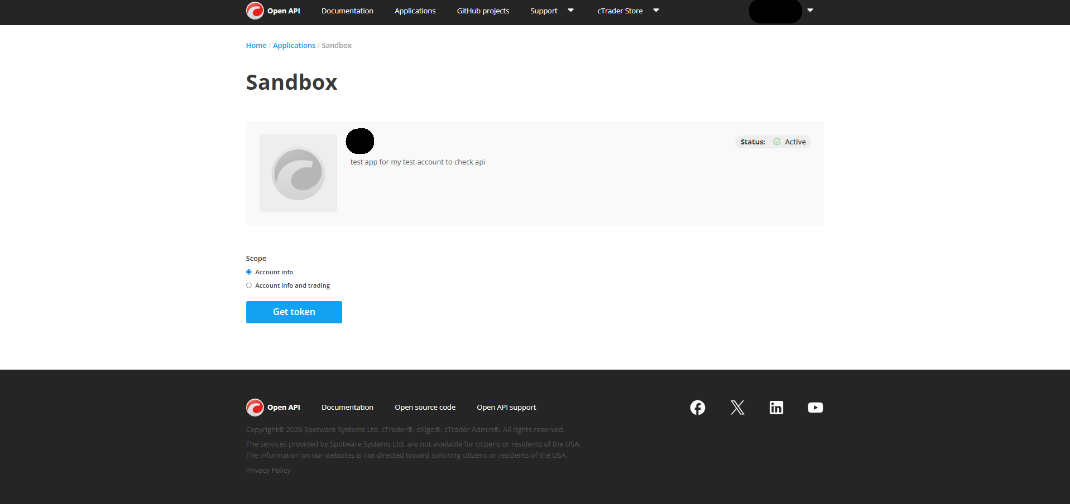
Task: Click the redacted user avatar in the header
Action: point(775,11)
